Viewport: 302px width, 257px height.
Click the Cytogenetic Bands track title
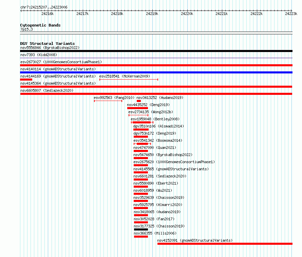point(40,25)
